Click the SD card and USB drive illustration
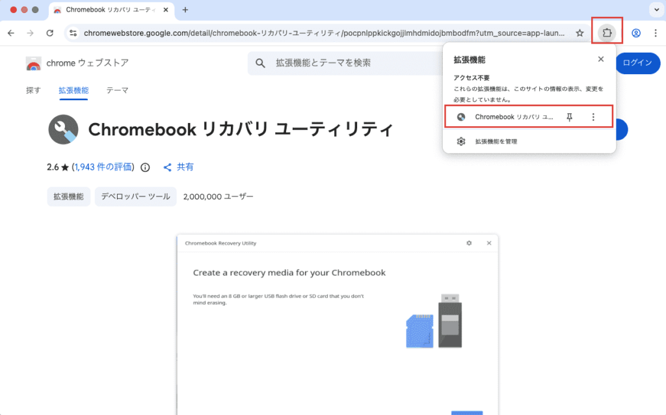 pos(434,321)
